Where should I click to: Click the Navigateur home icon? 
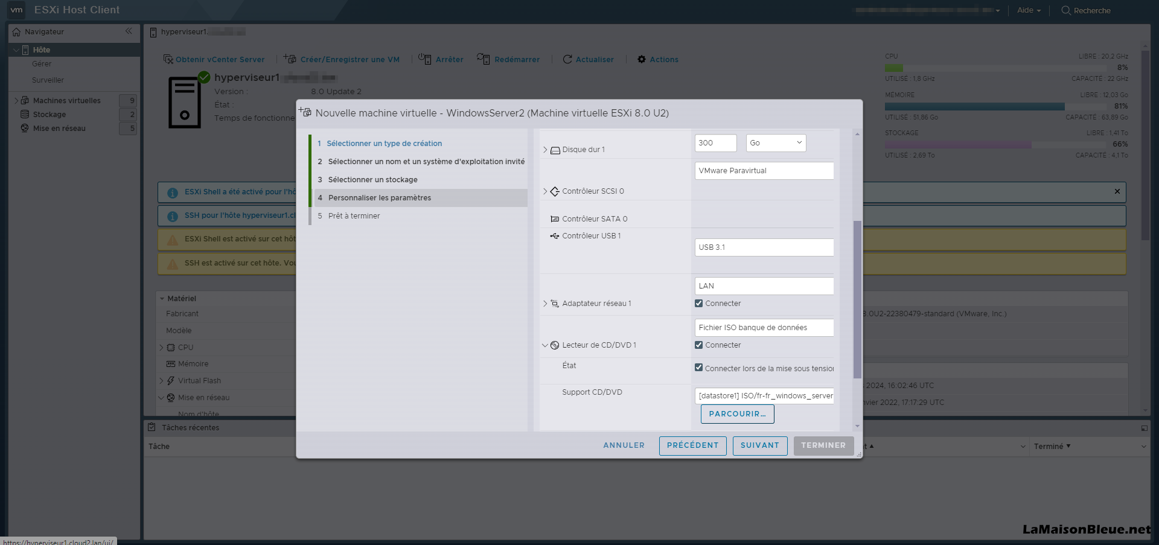coord(16,32)
